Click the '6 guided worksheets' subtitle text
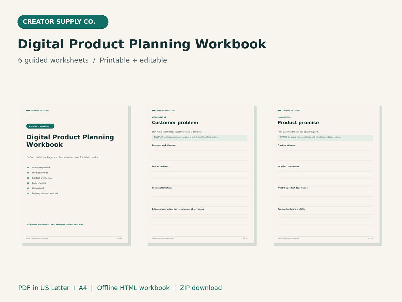Viewport: 402px width, 302px height. tap(54, 60)
